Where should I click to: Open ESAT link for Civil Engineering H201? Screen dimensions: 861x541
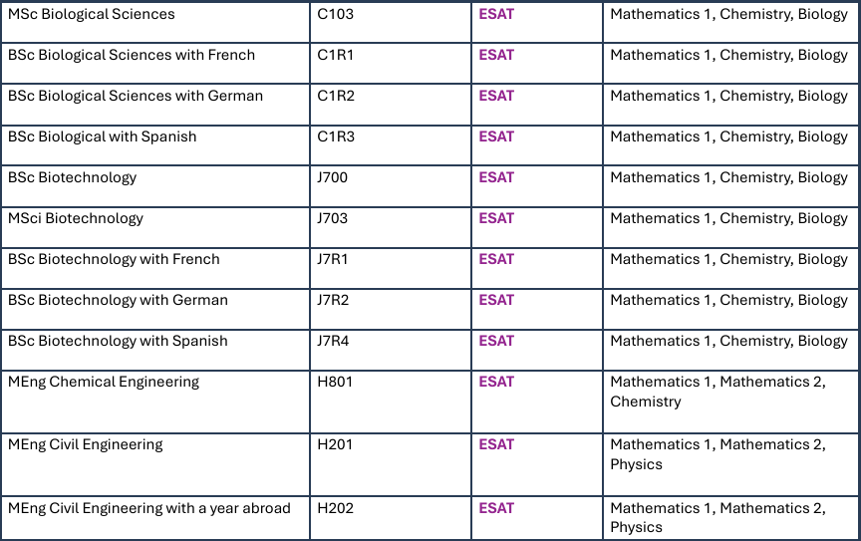496,444
